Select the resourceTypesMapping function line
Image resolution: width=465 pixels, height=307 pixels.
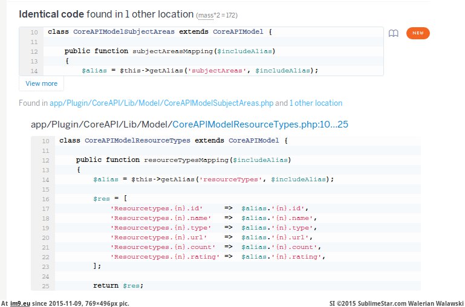tap(184, 160)
